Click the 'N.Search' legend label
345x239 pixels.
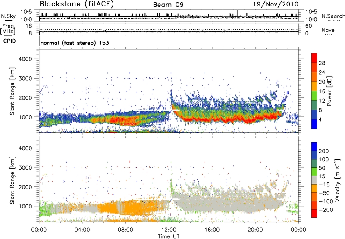click(333, 16)
